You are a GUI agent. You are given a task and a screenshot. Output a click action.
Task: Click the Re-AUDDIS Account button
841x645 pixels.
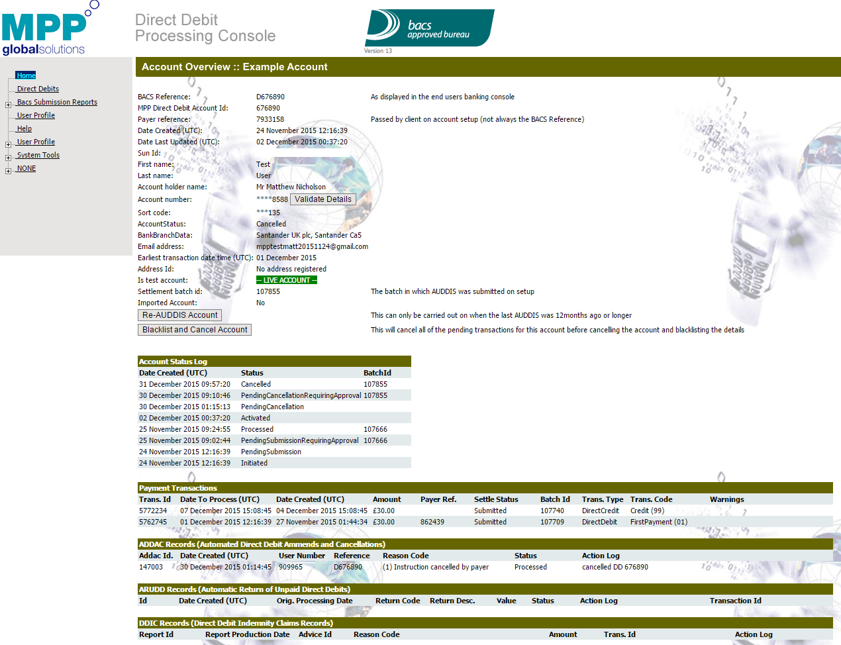[179, 315]
